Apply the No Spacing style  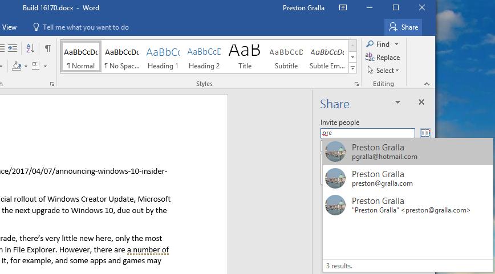122,57
